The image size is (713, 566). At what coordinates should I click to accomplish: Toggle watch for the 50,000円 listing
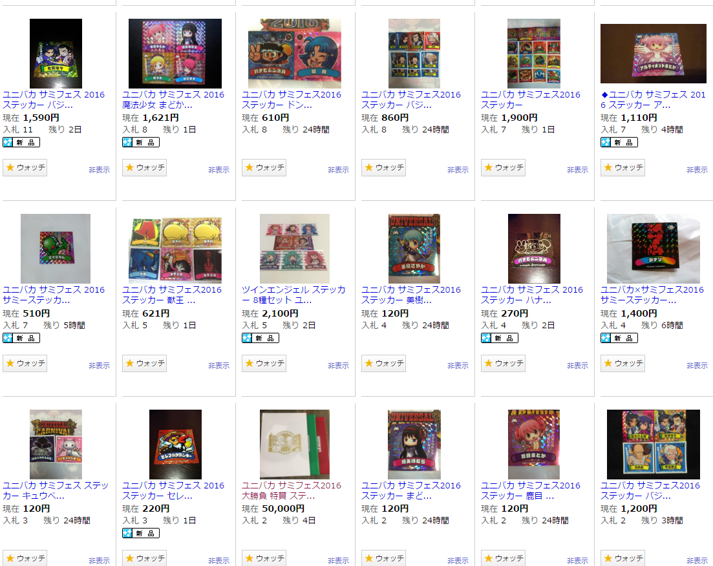(264, 558)
